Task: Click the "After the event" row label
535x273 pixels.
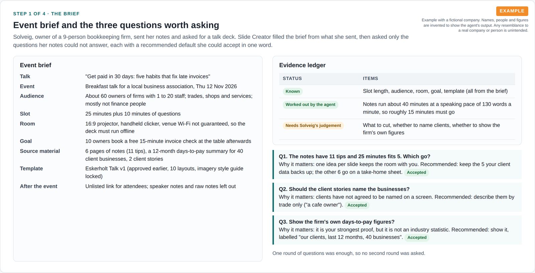Action: tap(38, 186)
